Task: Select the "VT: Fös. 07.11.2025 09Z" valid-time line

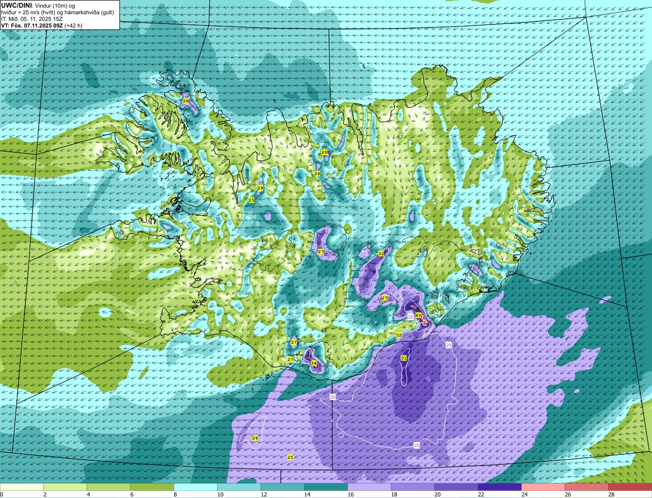Action: coord(32,25)
